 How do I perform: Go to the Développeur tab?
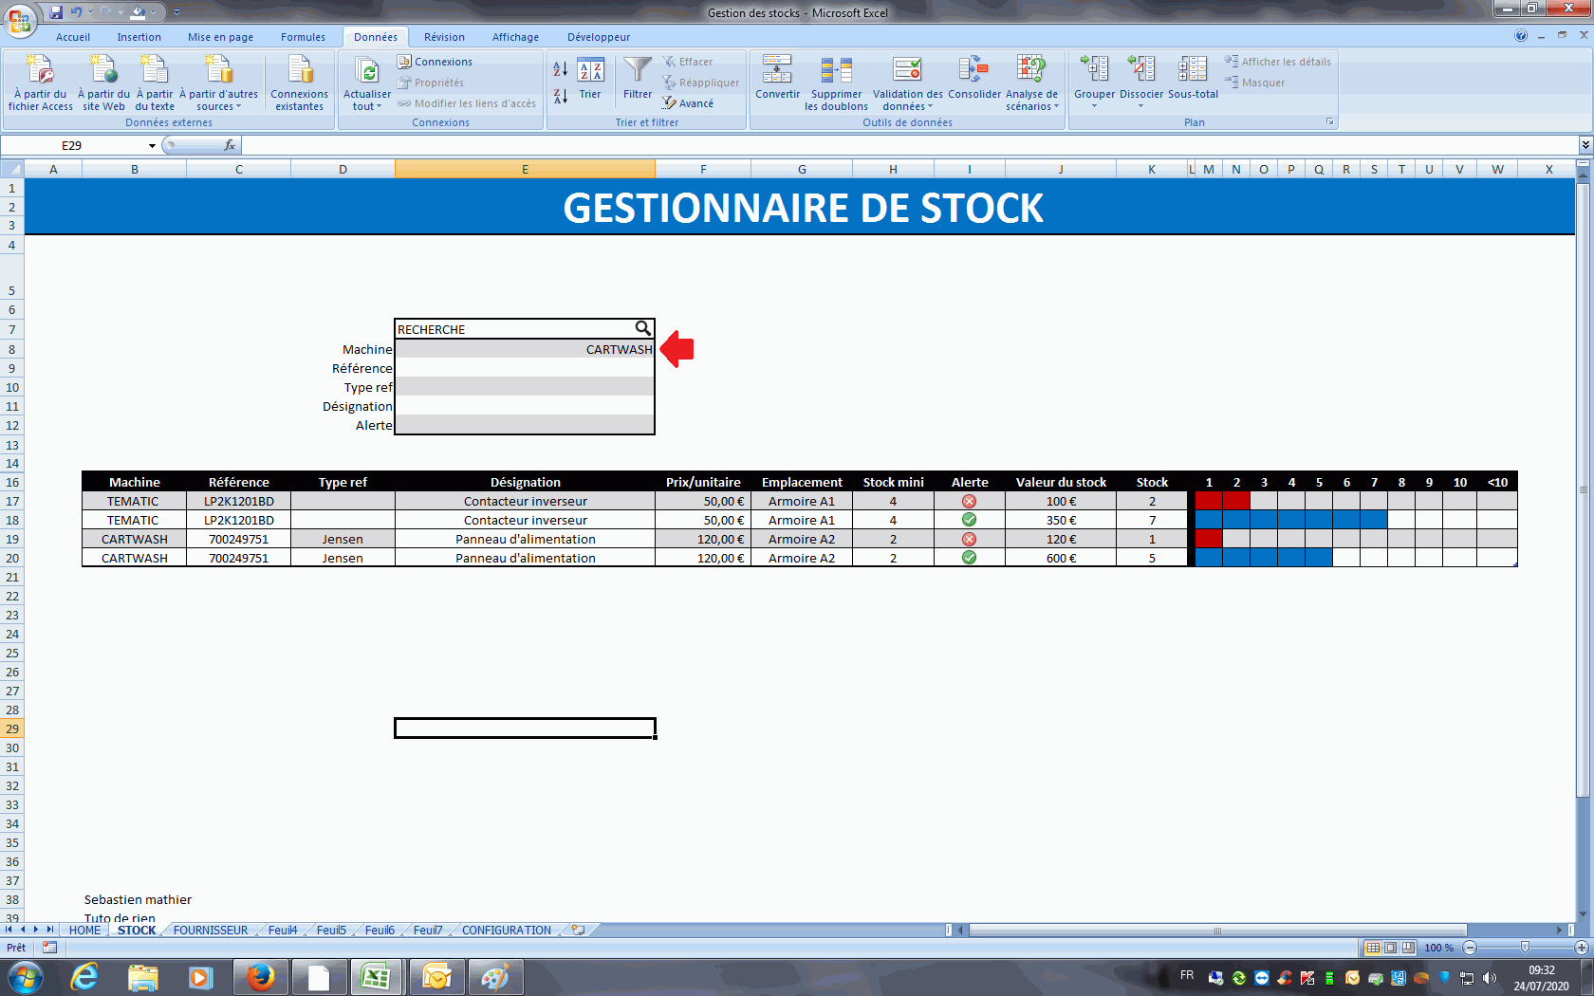click(x=599, y=37)
